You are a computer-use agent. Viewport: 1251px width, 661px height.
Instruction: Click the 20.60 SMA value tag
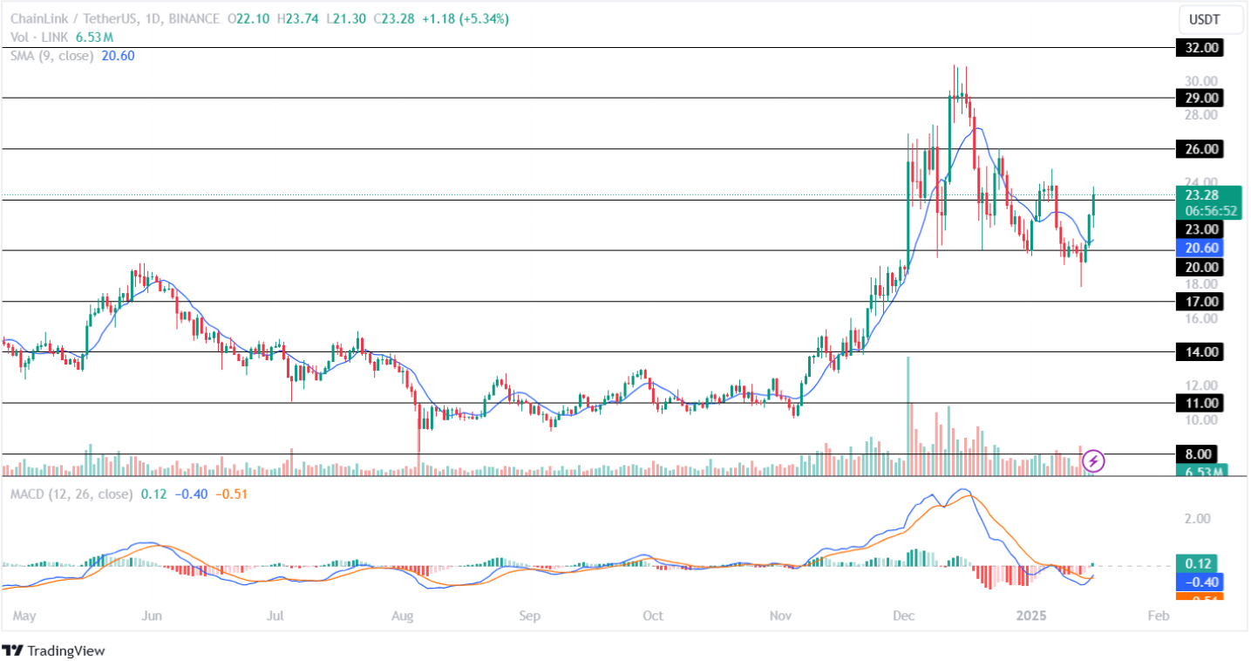1201,248
